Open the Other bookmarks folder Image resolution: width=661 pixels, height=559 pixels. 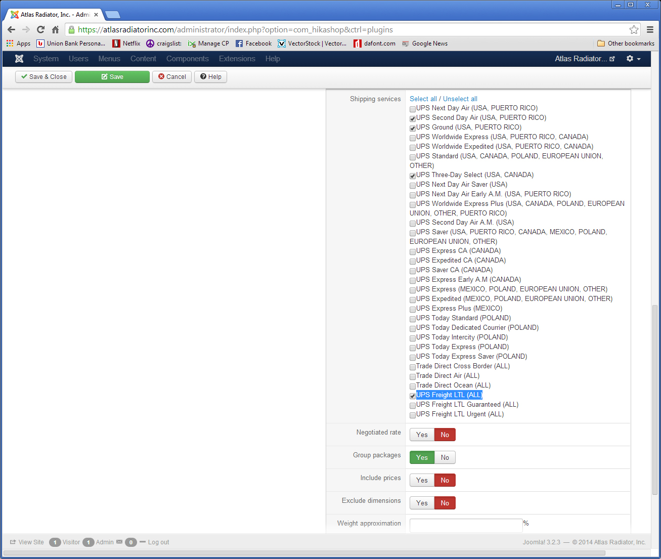click(x=626, y=44)
